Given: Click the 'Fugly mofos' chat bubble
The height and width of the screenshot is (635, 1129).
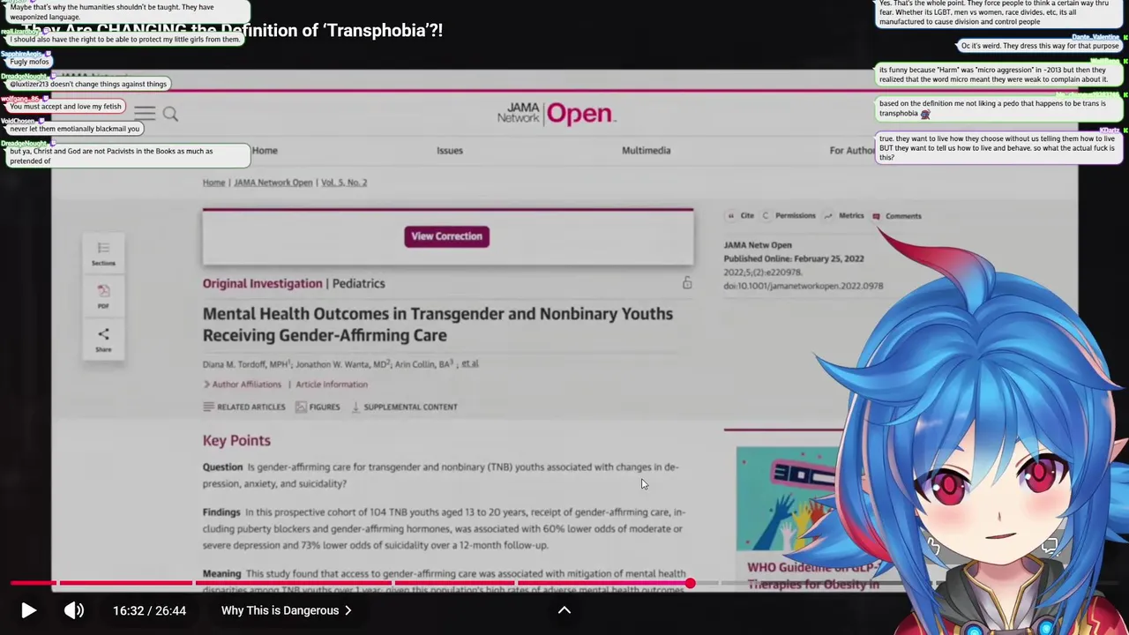Looking at the screenshot, I should click(29, 62).
